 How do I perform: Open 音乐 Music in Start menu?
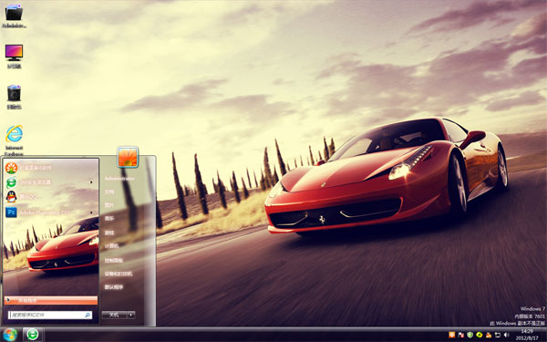pyautogui.click(x=109, y=219)
